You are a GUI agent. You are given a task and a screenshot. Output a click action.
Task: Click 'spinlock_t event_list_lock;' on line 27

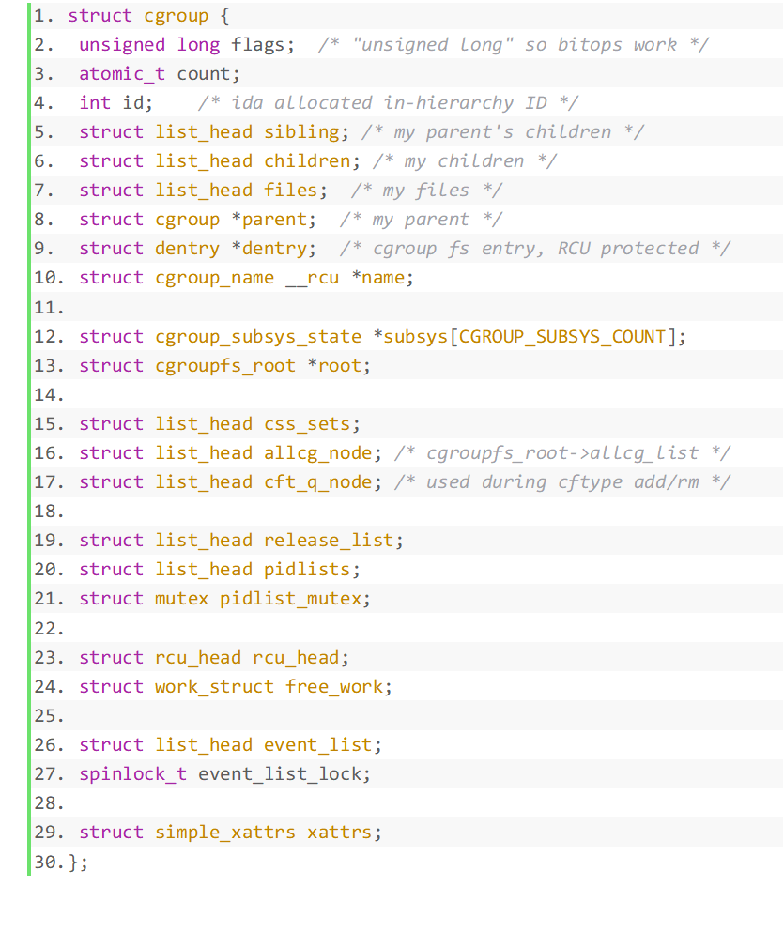[x=224, y=774]
